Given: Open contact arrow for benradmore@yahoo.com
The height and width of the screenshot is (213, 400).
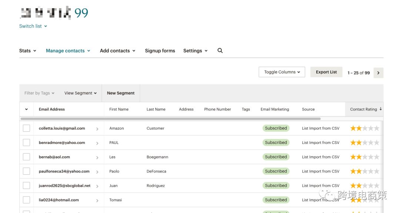Looking at the screenshot, I should [x=97, y=143].
